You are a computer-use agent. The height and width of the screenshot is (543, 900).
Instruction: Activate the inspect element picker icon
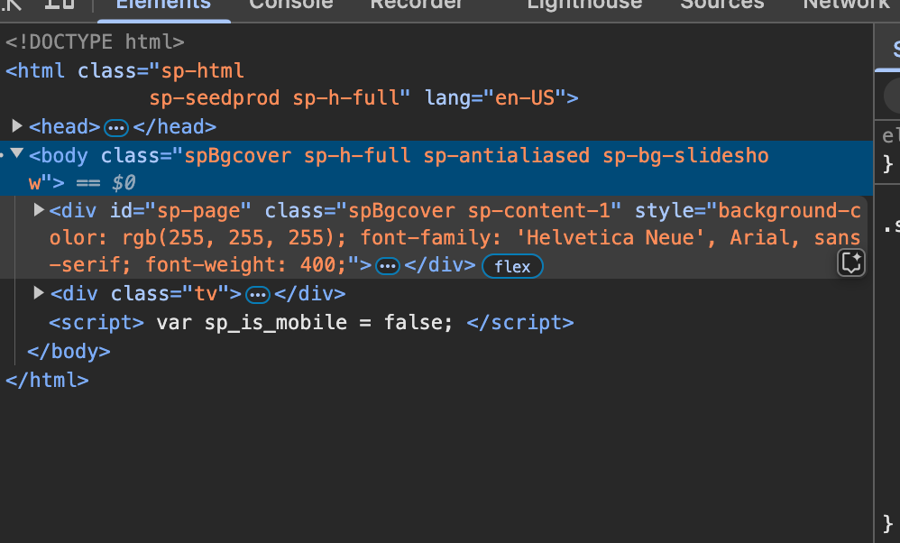13,4
